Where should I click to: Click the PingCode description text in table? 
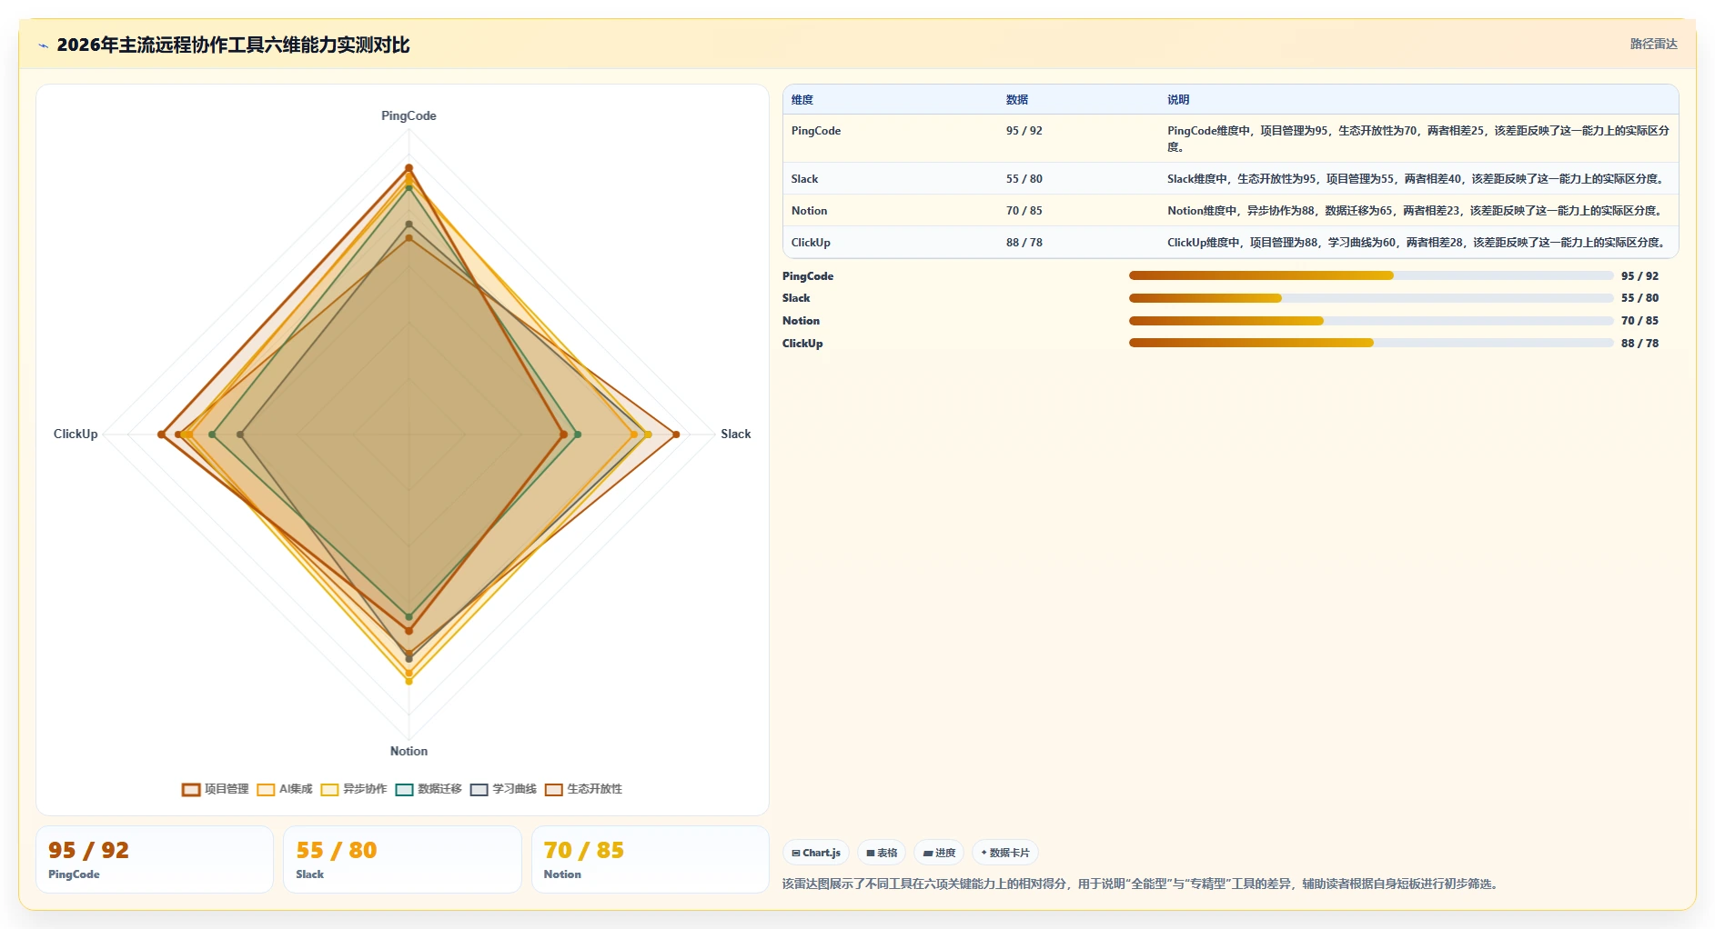pyautogui.click(x=1418, y=139)
